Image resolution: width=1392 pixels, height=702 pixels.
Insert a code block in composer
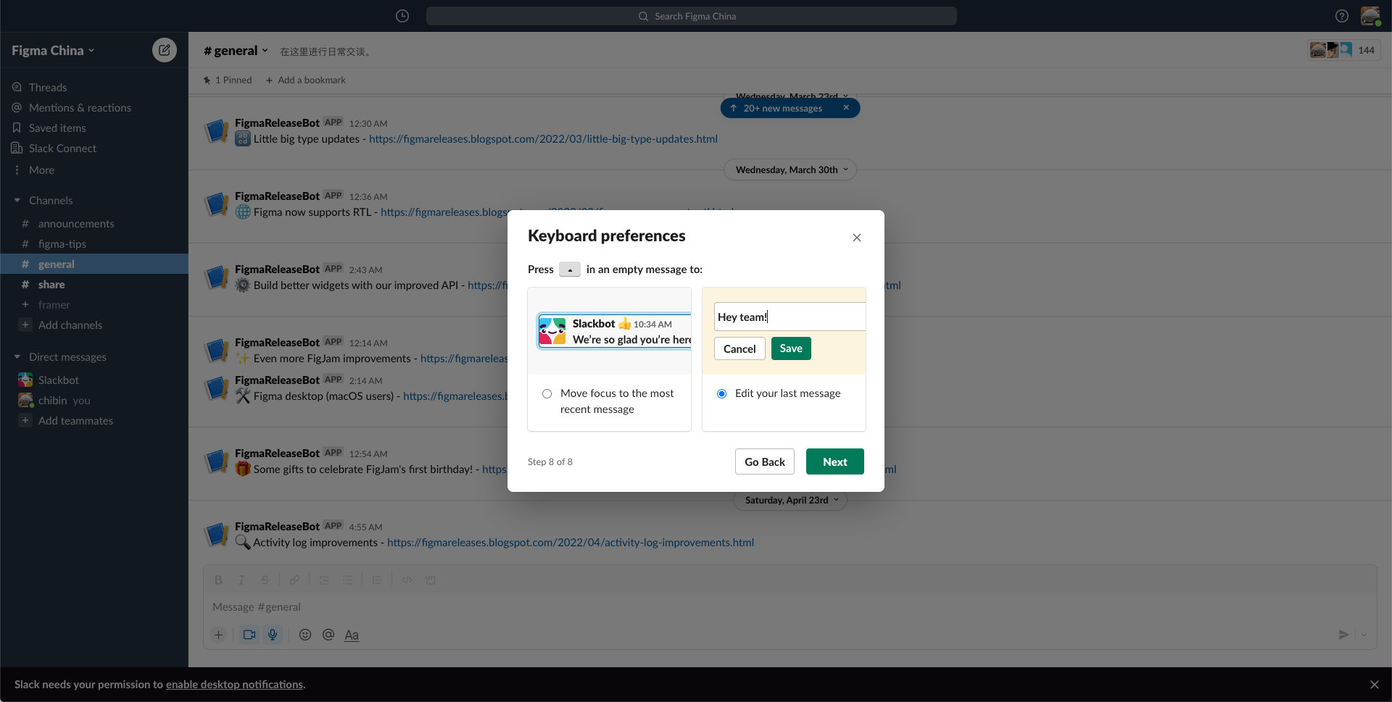pyautogui.click(x=430, y=580)
